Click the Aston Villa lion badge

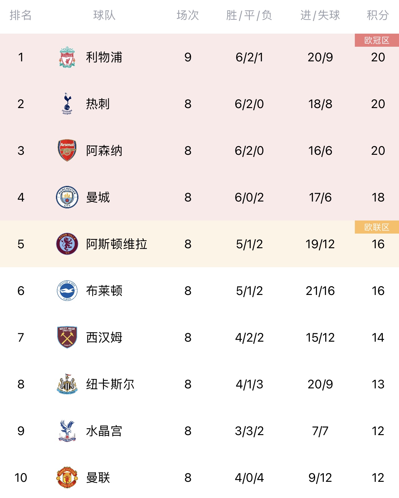click(x=67, y=244)
